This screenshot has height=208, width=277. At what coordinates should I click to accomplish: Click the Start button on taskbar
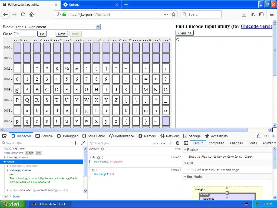[x=12, y=204]
